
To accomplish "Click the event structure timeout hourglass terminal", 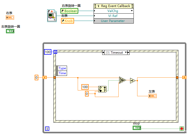I will click(x=55, y=52).
